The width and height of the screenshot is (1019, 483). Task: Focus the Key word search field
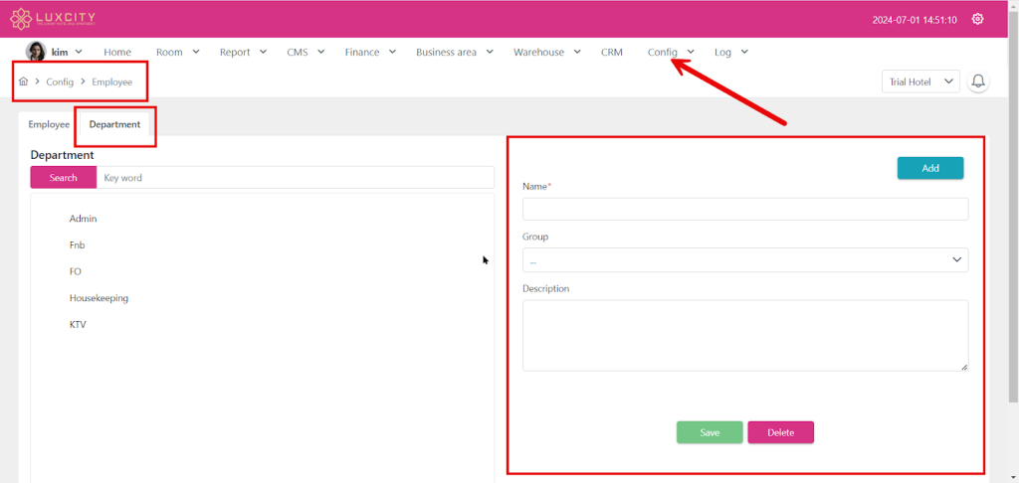click(x=295, y=177)
